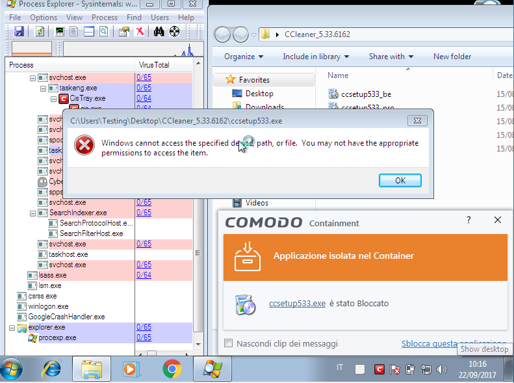Click the CisTray.exe Comodo icon
Image resolution: width=514 pixels, height=383 pixels.
coord(64,98)
